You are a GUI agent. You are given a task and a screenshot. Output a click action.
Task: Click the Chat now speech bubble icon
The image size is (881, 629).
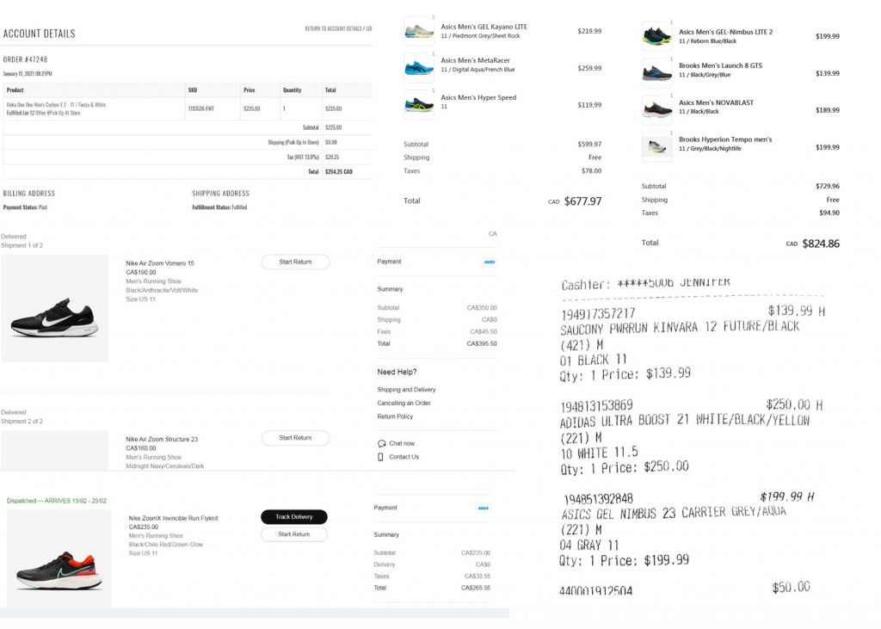pyautogui.click(x=381, y=443)
